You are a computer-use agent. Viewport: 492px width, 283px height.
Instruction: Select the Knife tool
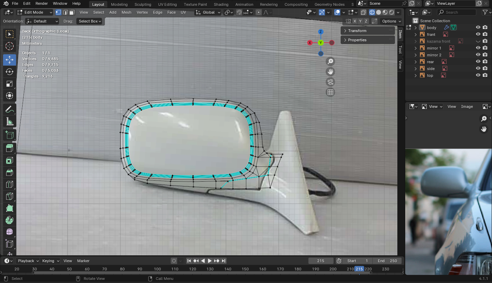[10, 197]
